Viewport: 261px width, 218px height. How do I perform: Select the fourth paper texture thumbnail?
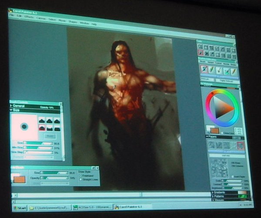point(234,145)
